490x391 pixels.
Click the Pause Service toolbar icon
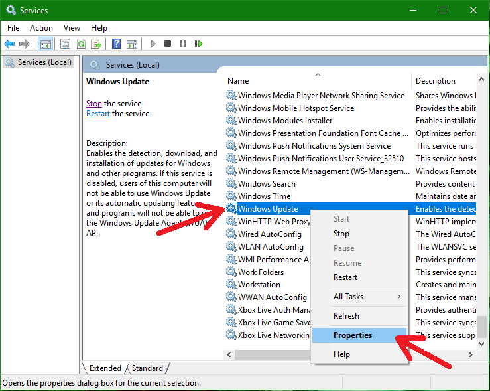coord(183,44)
